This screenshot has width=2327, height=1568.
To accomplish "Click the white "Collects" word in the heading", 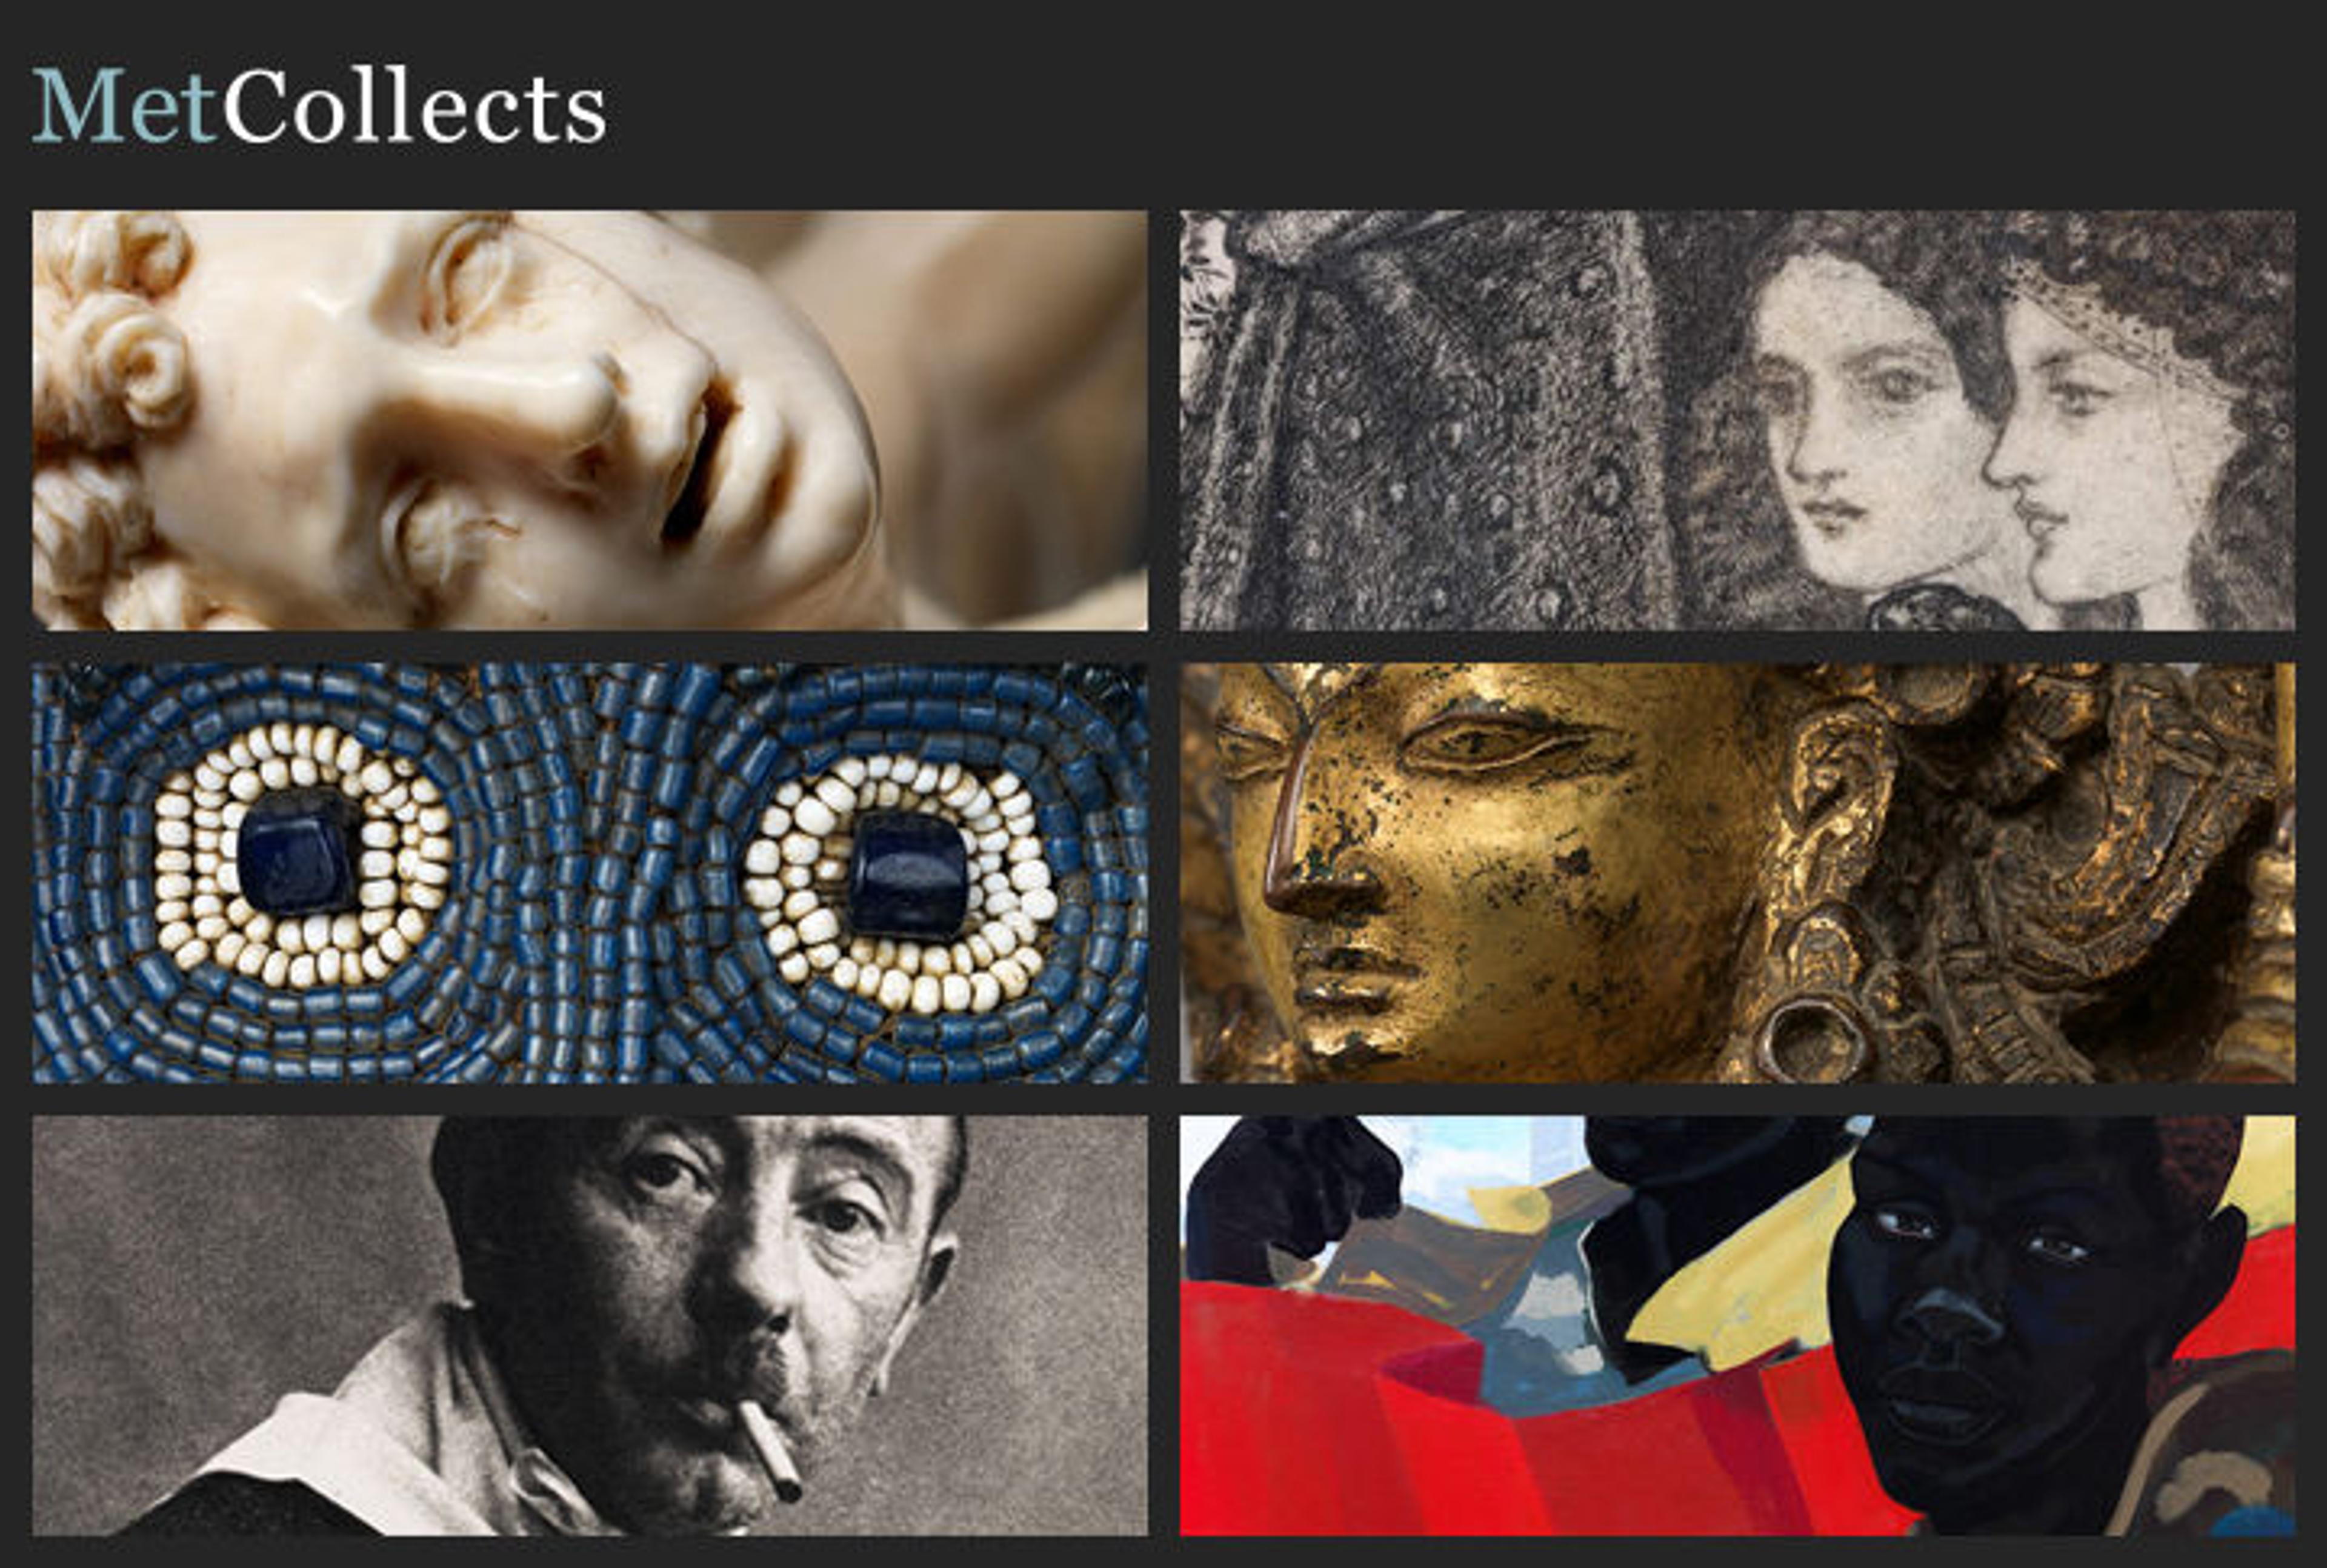I will click(414, 106).
